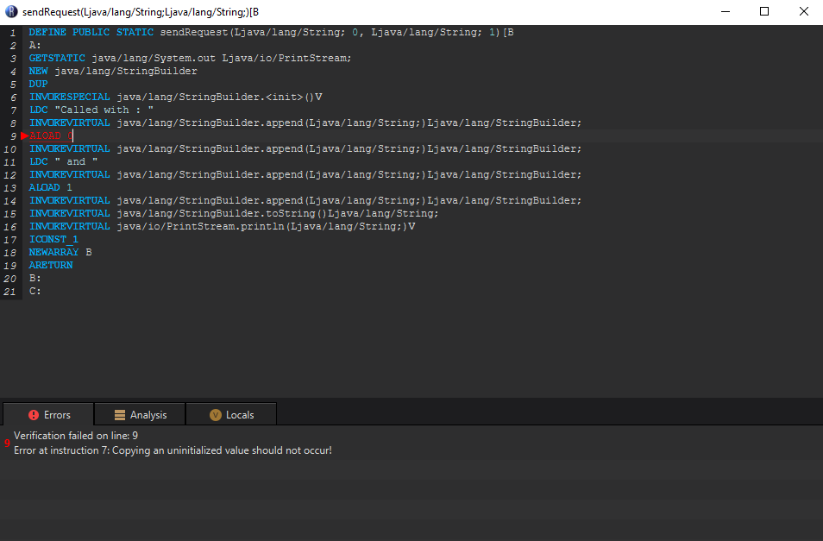Click the 'Verification failed on line: 9' message
Screen dimensions: 823x541
[x=78, y=436]
